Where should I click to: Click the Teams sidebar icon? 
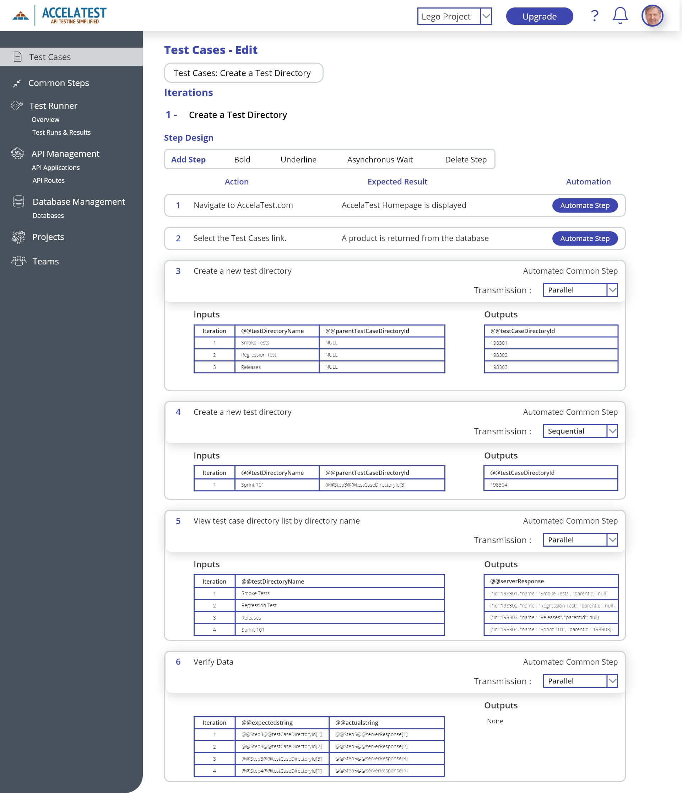tap(17, 261)
